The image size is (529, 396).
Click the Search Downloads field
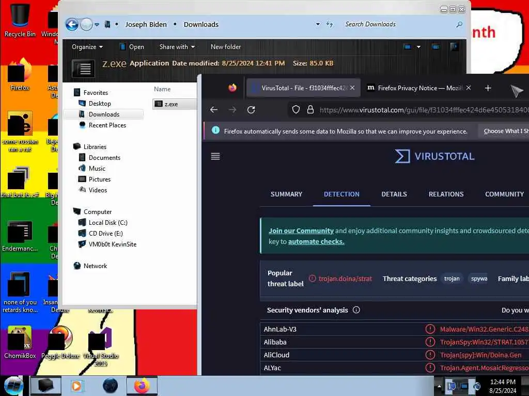[x=398, y=24]
